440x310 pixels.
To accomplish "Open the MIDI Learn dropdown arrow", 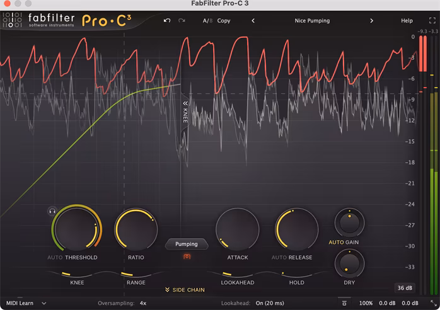I will point(44,303).
